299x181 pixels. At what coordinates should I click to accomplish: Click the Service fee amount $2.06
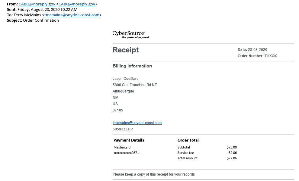click(233, 153)
